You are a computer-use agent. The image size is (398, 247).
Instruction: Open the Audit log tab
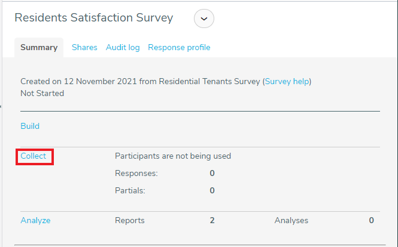[123, 48]
